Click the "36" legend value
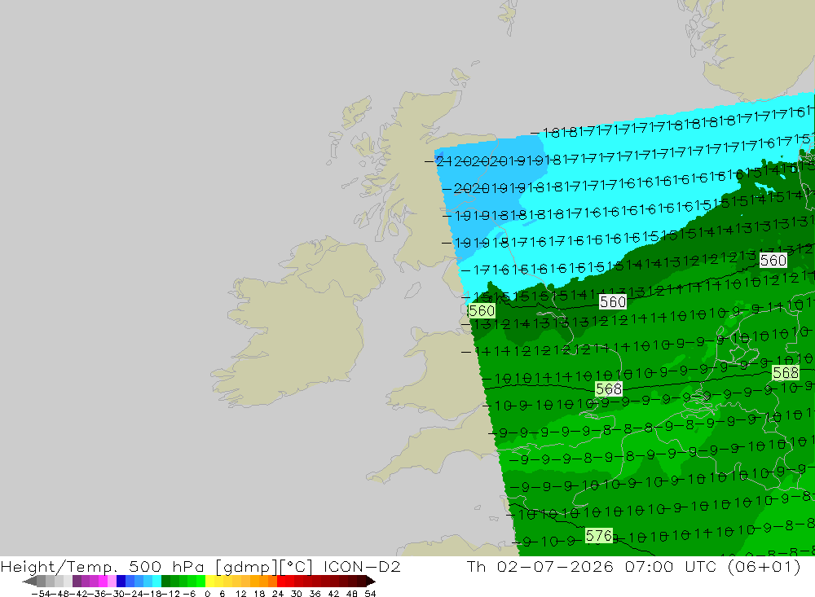This screenshot has width=815, height=597. point(315,594)
